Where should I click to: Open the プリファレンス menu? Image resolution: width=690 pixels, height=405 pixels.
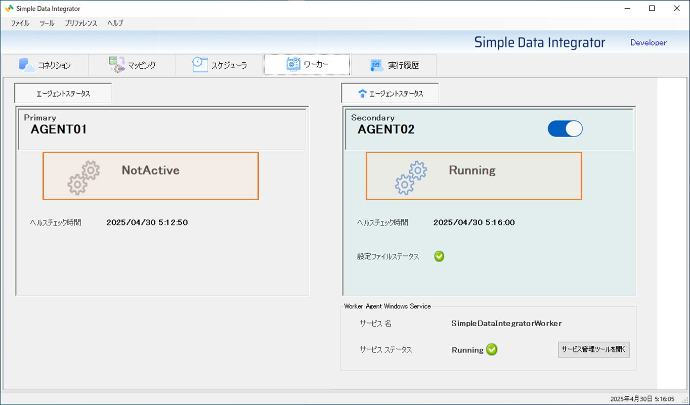coord(81,23)
